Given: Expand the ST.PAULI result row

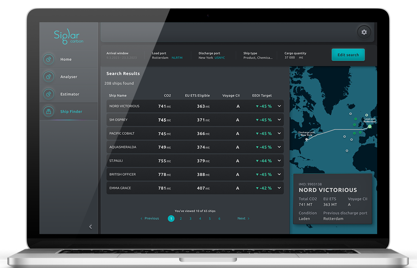Looking at the screenshot, I should pos(279,161).
